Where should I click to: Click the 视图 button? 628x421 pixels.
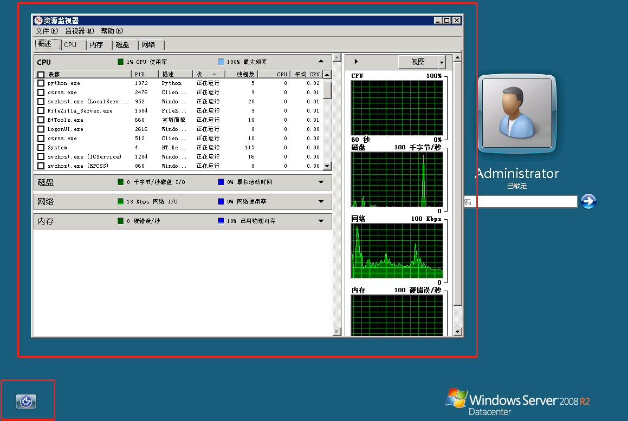[418, 62]
